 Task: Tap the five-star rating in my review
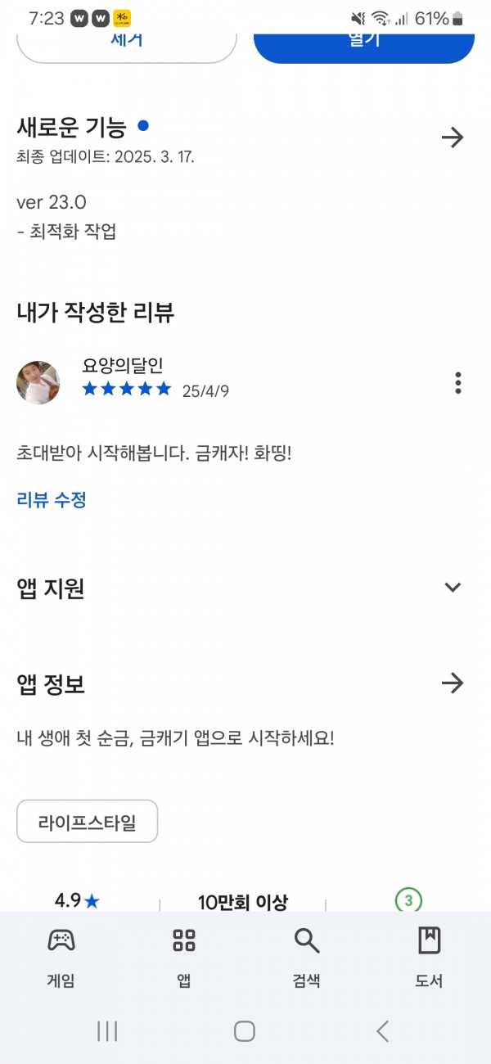coord(127,389)
